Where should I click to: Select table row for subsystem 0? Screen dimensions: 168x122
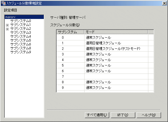tap(105, 38)
